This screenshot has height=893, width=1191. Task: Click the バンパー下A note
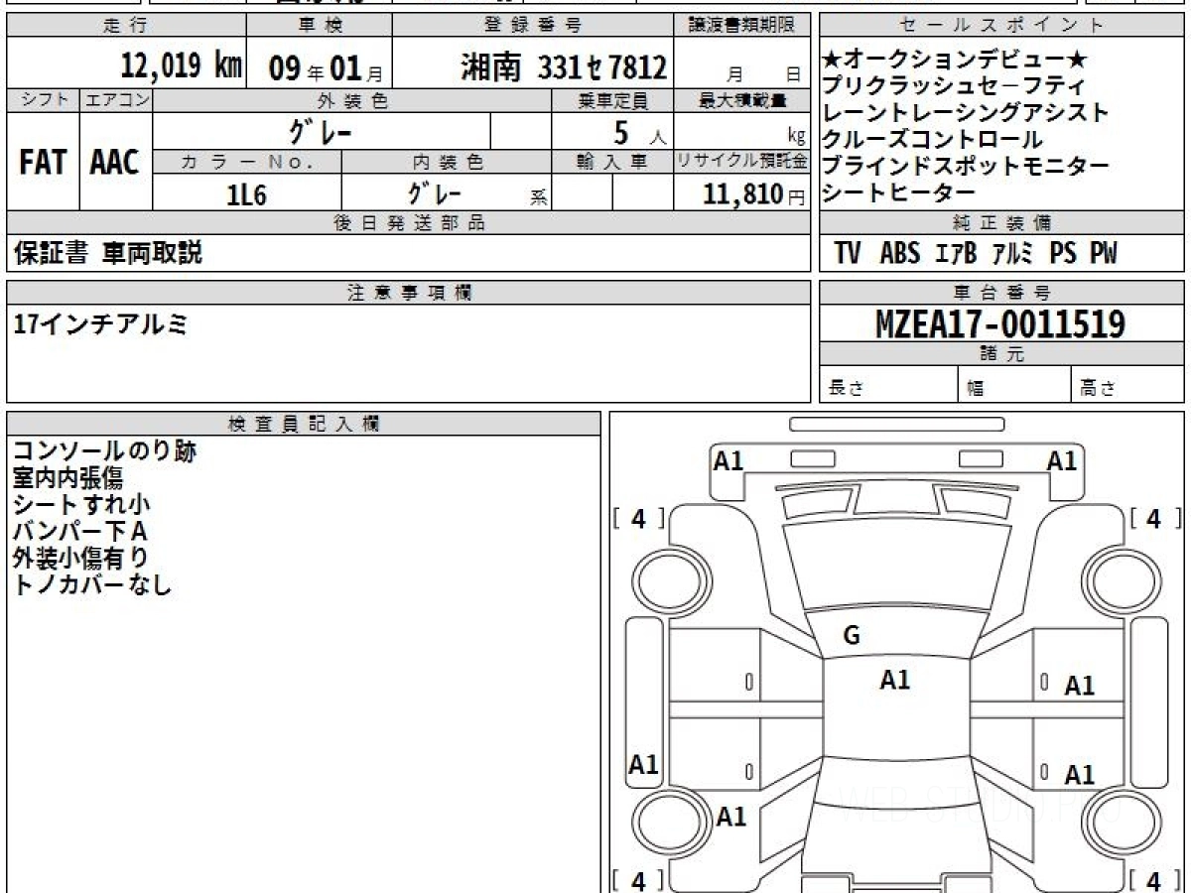point(79,532)
